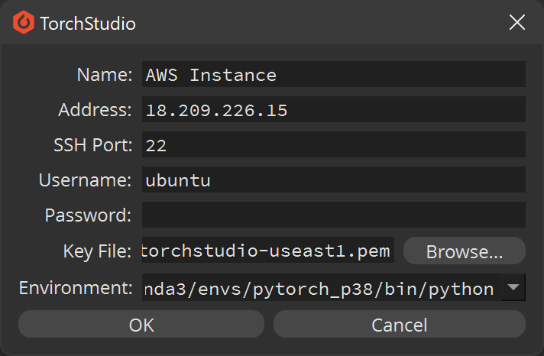This screenshot has height=356, width=544.
Task: Expand the Environment dropdown arrow
Action: [513, 287]
